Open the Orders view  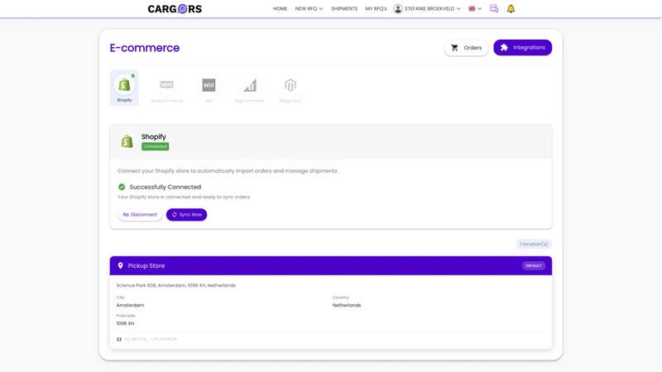pyautogui.click(x=466, y=48)
